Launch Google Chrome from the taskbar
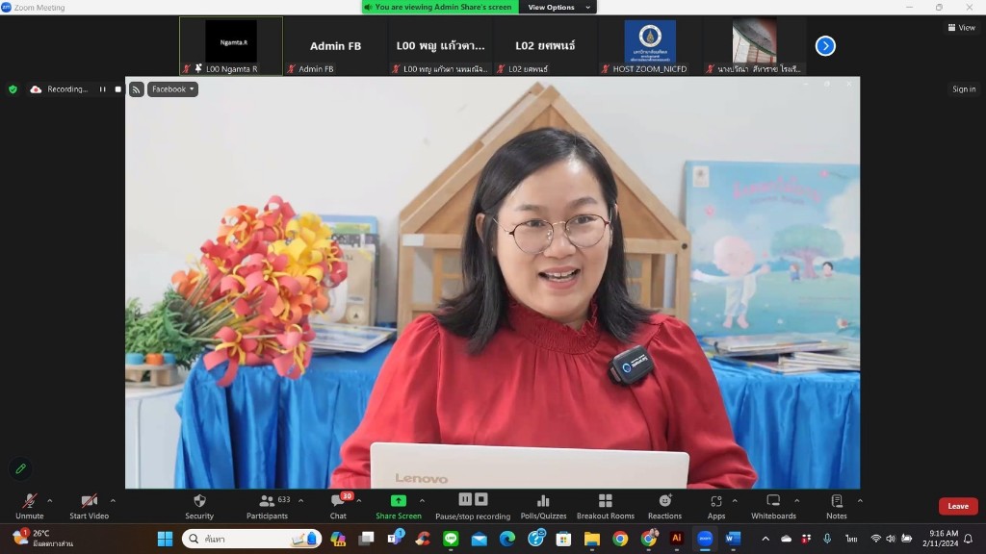The width and height of the screenshot is (986, 554). pos(620,539)
